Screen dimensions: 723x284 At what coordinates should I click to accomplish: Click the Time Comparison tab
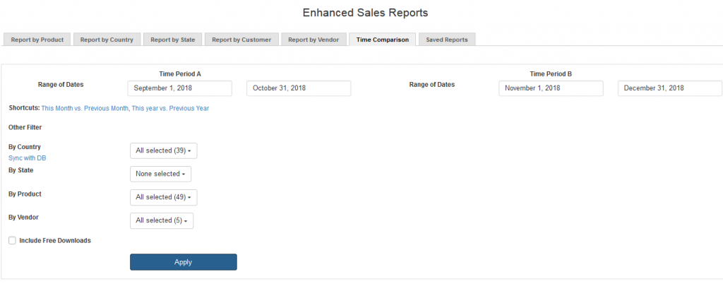point(382,40)
